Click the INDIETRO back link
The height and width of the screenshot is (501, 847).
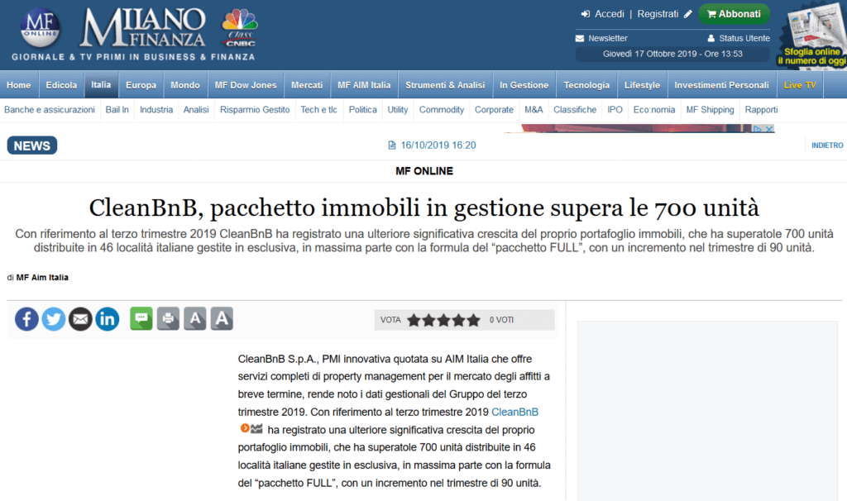pyautogui.click(x=827, y=146)
